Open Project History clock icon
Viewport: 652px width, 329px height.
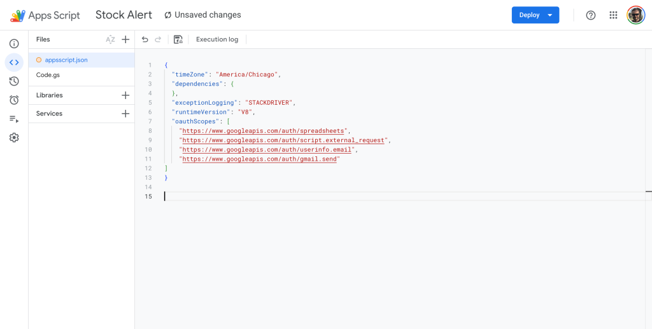[x=14, y=81]
